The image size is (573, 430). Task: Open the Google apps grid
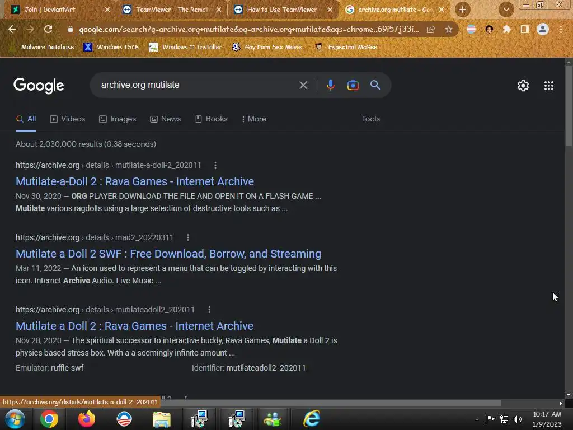tap(549, 86)
